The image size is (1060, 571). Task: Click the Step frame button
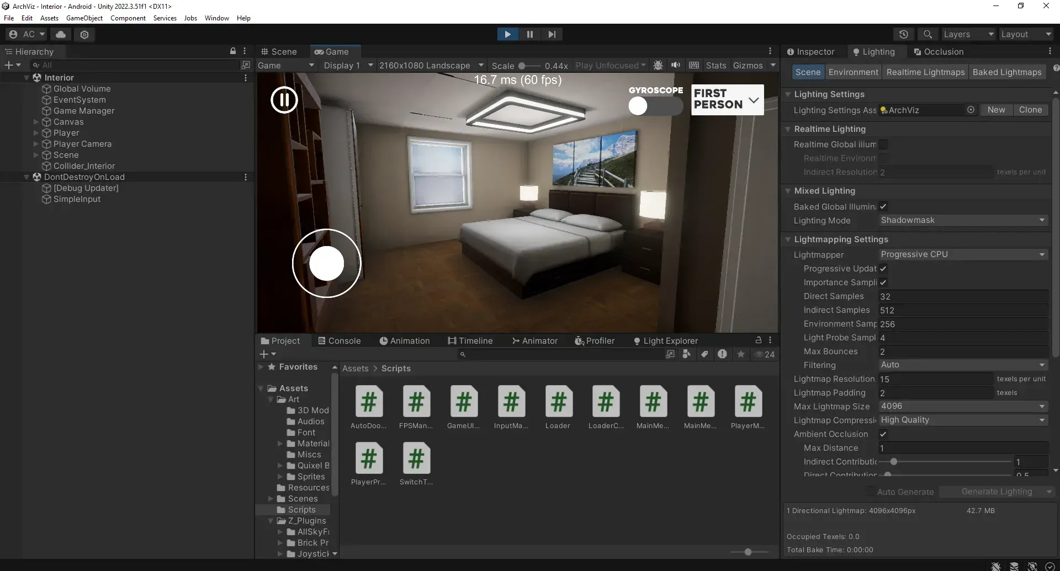552,34
